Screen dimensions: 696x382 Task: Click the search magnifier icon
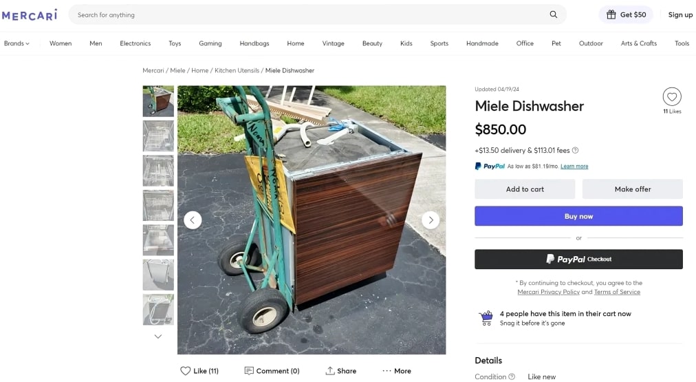click(x=554, y=14)
